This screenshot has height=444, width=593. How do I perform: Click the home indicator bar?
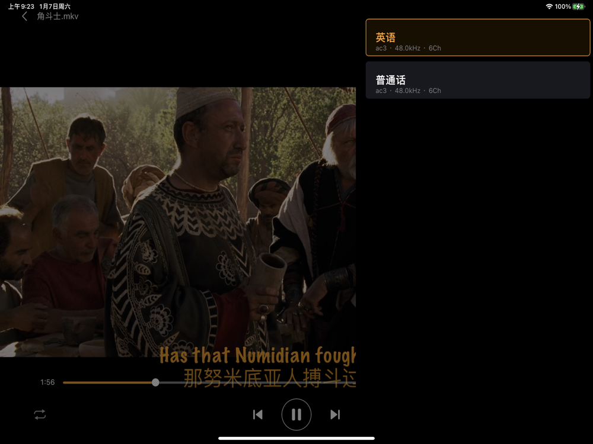(296, 438)
